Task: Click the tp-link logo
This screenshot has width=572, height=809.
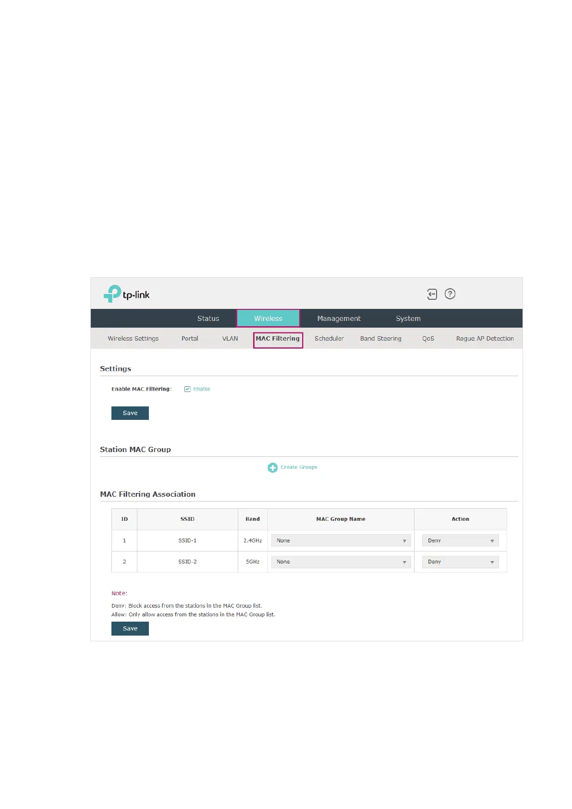Action: point(126,294)
